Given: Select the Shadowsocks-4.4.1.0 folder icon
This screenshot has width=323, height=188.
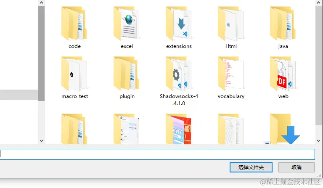Looking at the screenshot, I should coord(179,74).
